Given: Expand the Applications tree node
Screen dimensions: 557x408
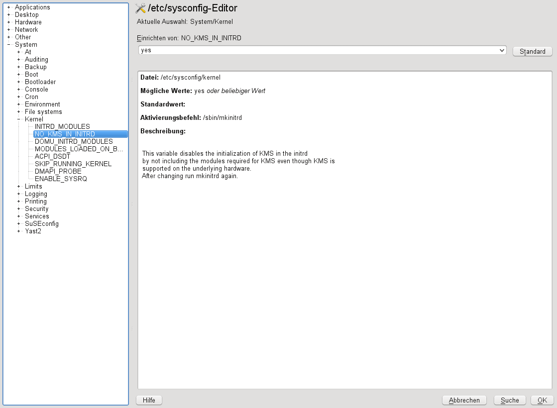Looking at the screenshot, I should (9, 7).
